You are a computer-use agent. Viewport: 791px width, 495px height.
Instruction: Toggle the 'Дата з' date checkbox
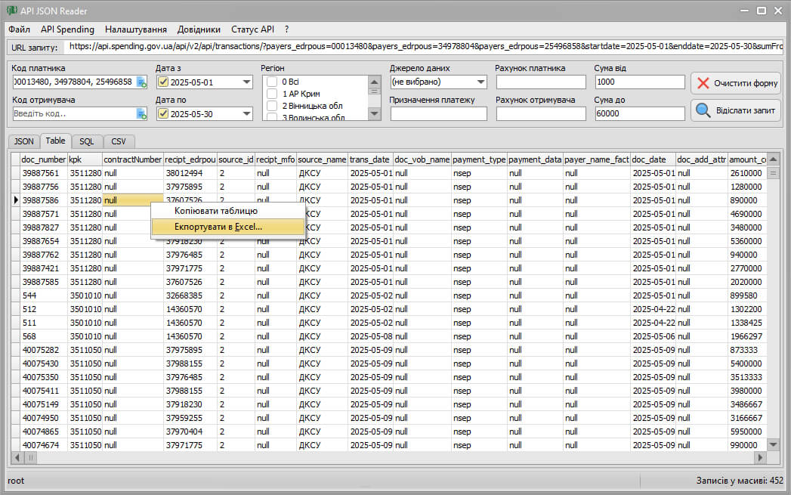coord(163,82)
